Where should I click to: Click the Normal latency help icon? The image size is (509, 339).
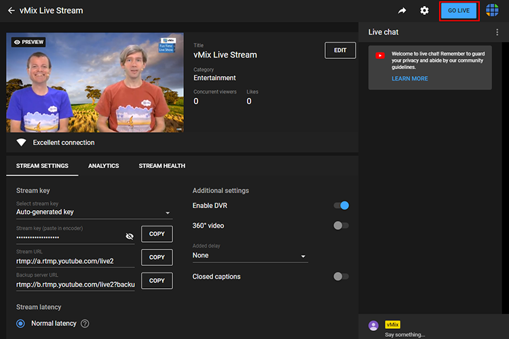click(x=85, y=323)
